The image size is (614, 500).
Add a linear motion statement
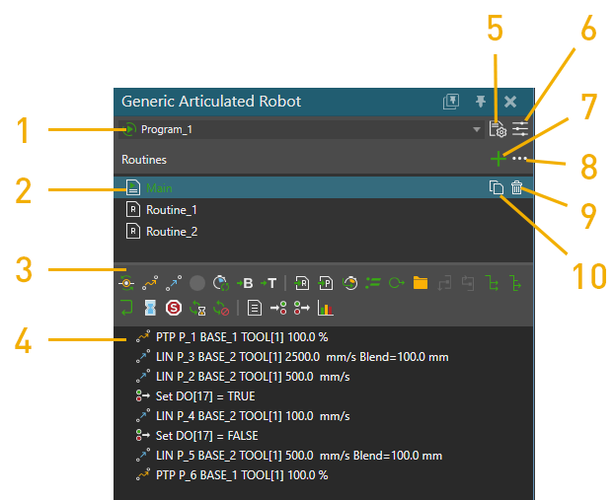tap(174, 284)
